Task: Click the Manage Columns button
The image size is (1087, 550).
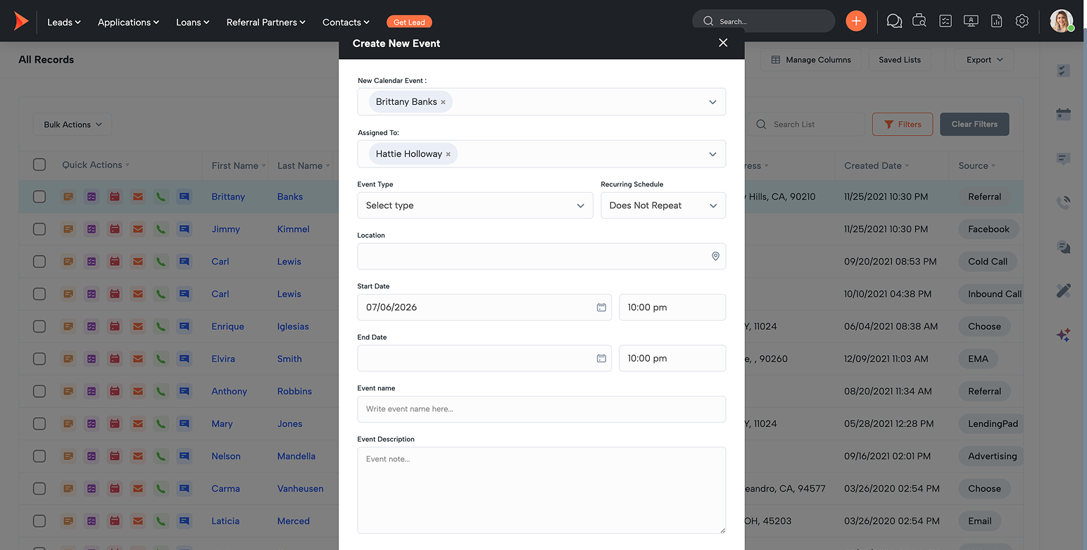Action: (x=811, y=60)
